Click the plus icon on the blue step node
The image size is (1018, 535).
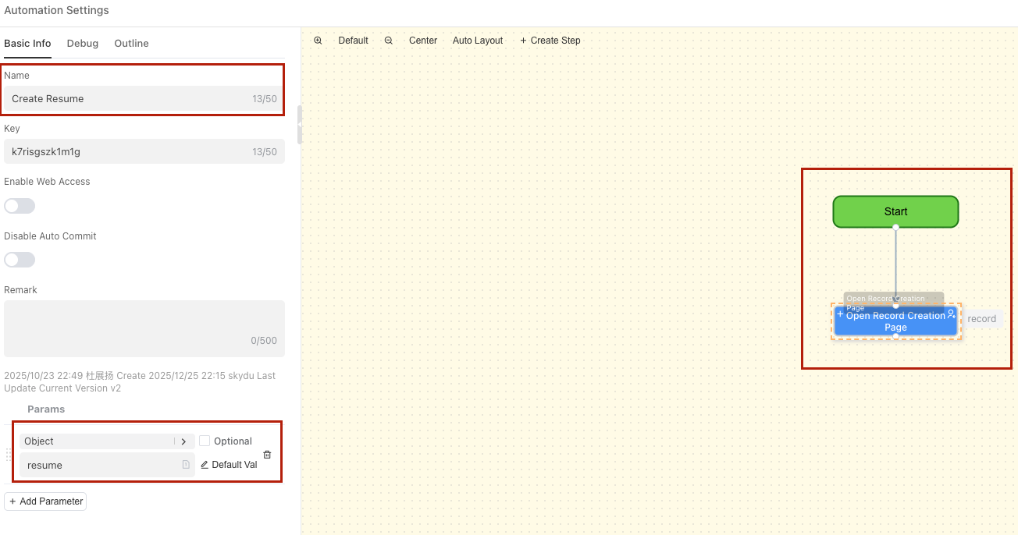841,314
